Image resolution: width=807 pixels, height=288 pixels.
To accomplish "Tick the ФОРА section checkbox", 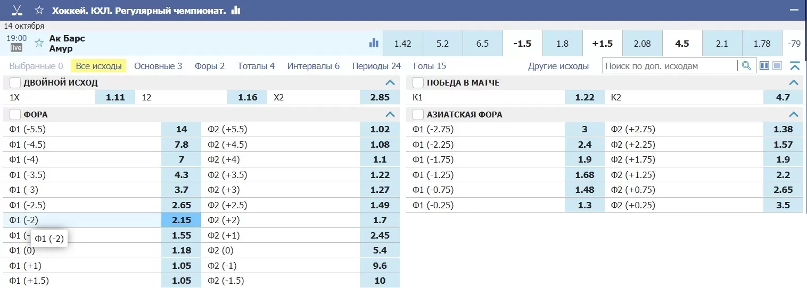I will (x=15, y=115).
